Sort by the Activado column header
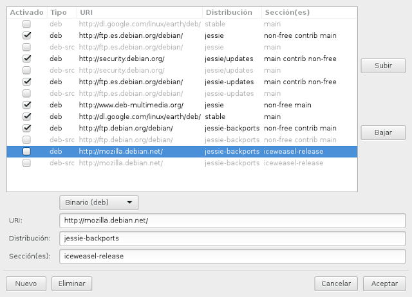Image resolution: width=412 pixels, height=297 pixels. point(26,13)
